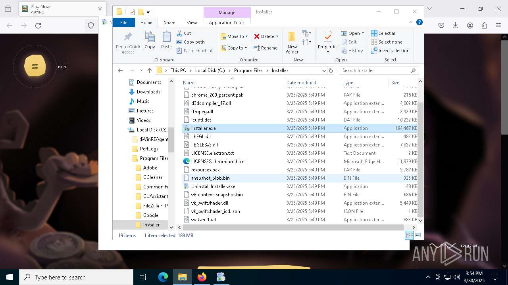Click the Manage contextual tab
The image size is (508, 285).
(x=227, y=13)
